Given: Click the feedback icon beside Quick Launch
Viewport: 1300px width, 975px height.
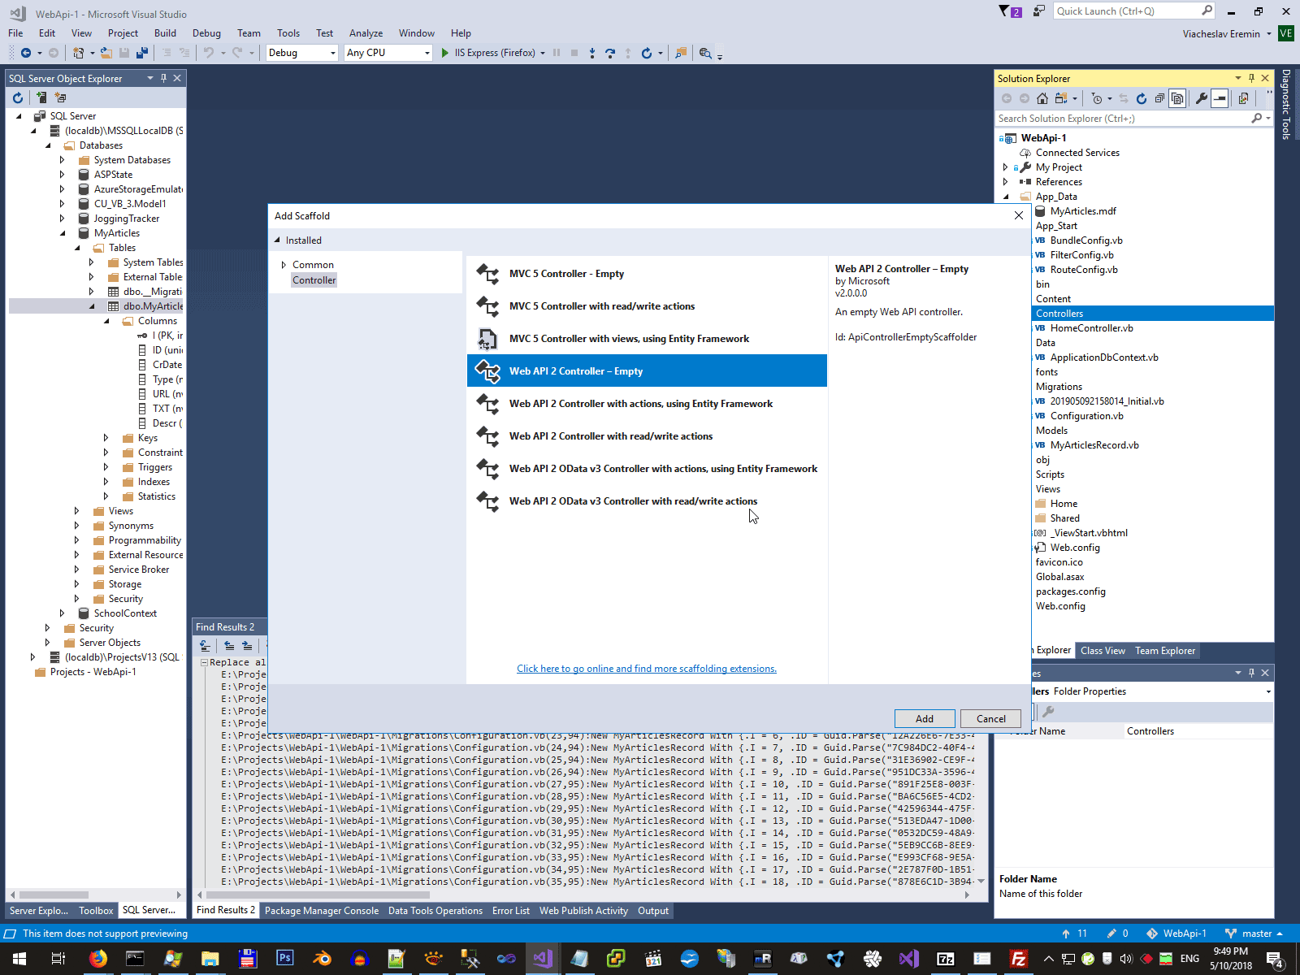Looking at the screenshot, I should pos(1038,11).
